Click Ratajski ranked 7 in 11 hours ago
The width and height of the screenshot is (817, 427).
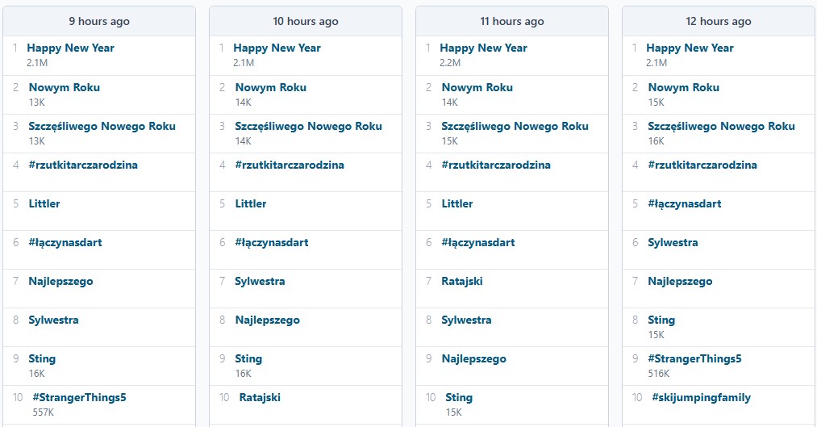coord(462,282)
